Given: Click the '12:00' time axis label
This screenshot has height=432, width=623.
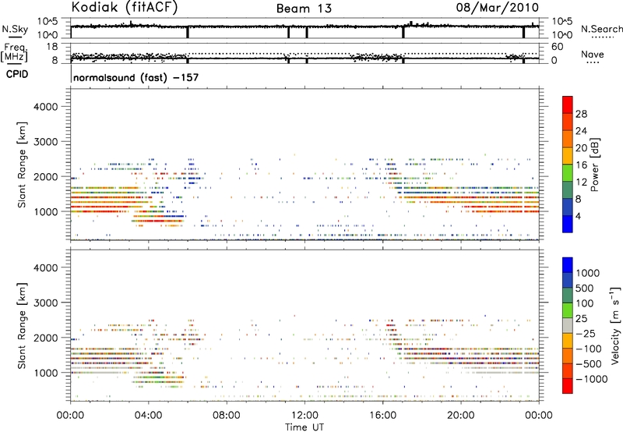Looking at the screenshot, I should tap(304, 416).
